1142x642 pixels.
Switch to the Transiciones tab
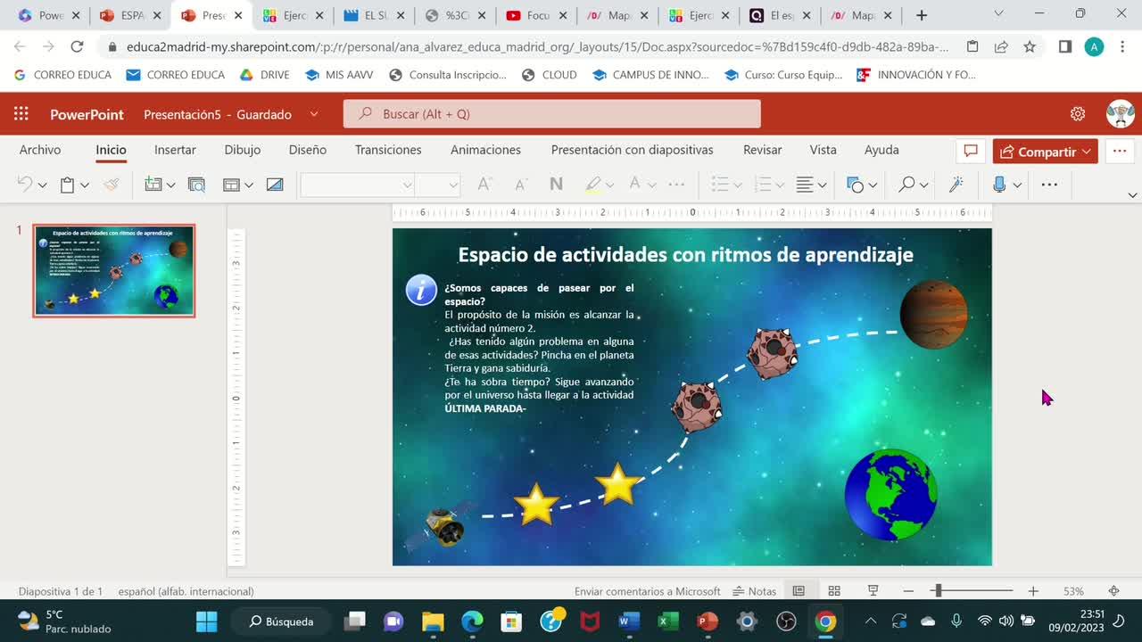pos(388,150)
